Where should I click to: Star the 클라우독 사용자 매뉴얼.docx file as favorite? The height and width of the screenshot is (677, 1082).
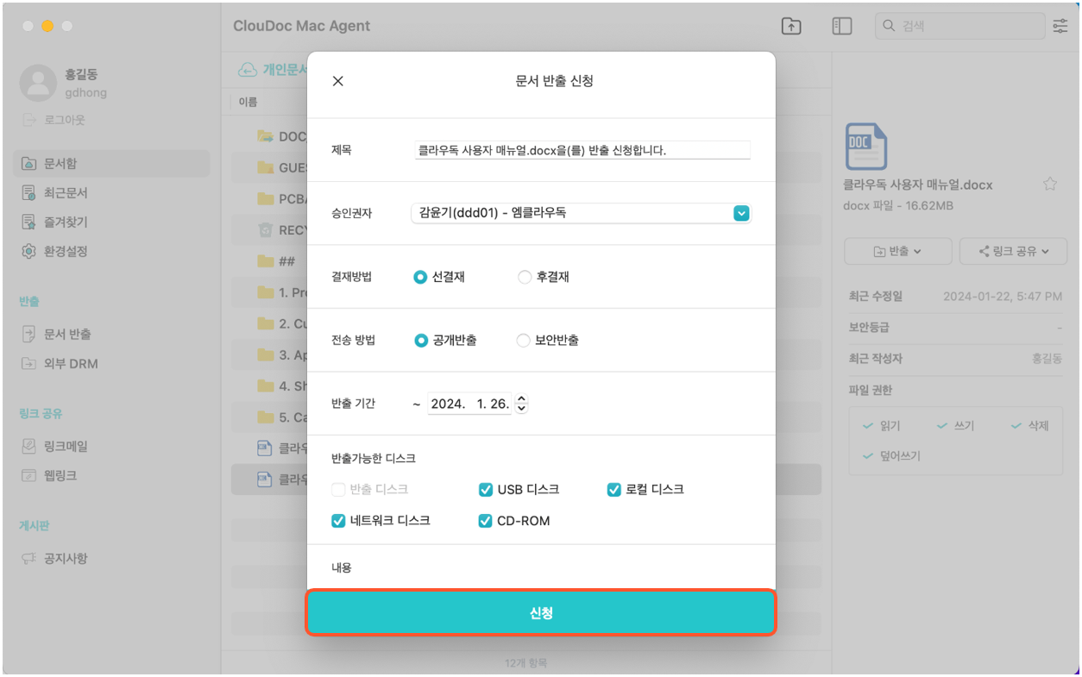(x=1049, y=184)
